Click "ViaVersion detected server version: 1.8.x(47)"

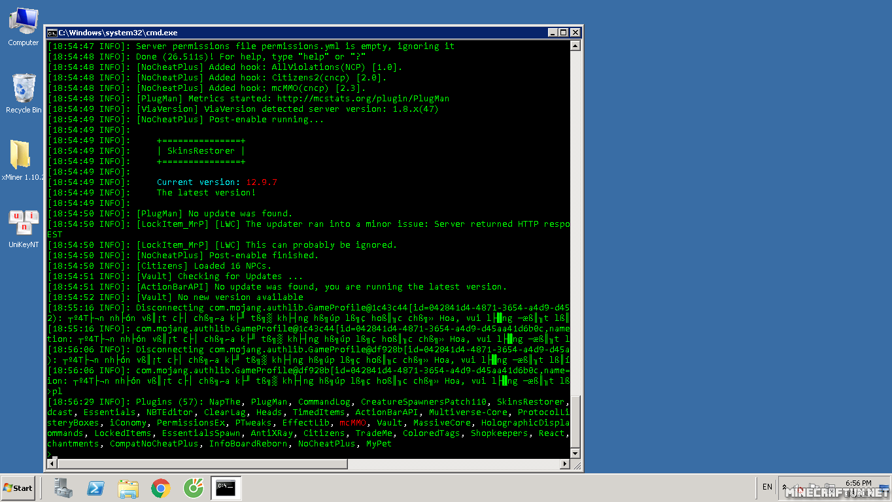[322, 109]
